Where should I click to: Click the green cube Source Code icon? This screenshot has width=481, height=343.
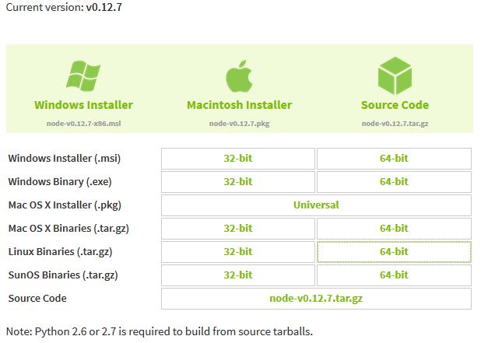click(395, 75)
